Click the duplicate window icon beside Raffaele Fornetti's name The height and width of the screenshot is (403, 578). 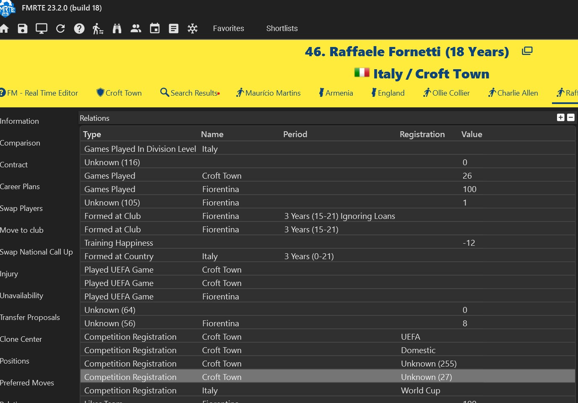click(527, 50)
